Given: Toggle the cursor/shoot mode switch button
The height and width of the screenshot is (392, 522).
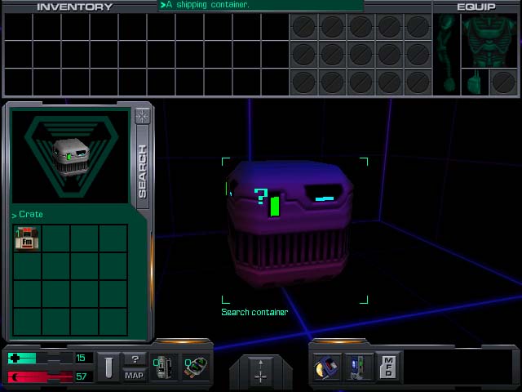Looking at the screenshot, I should click(261, 369).
